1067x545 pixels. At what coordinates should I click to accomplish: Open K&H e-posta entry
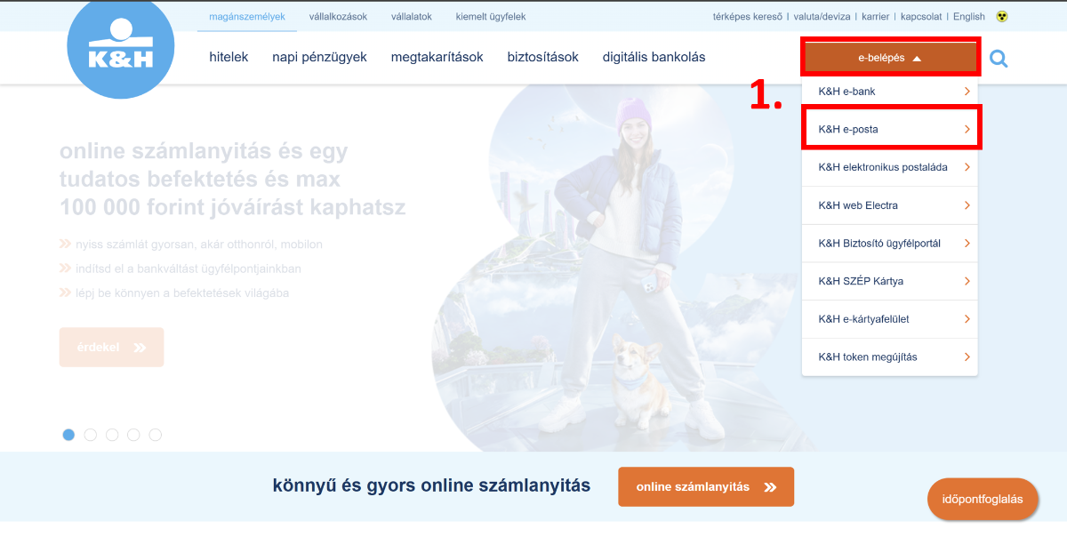890,130
